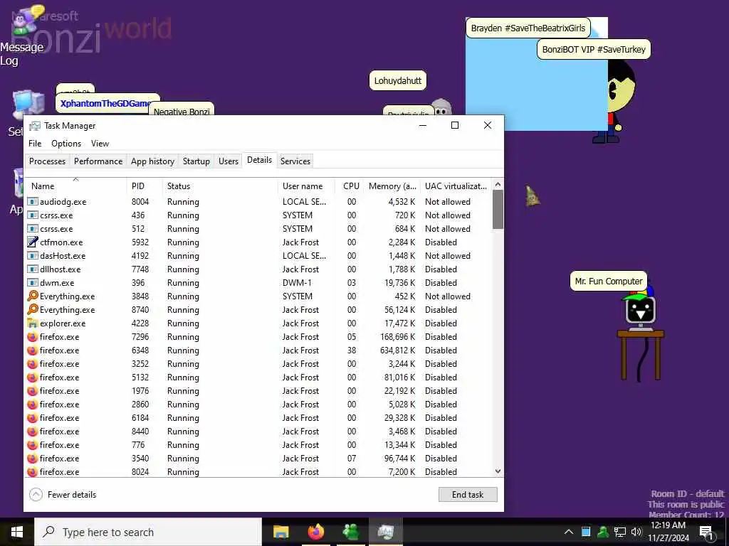This screenshot has width=729, height=546.
Task: Select the firefox.exe row with PID 776
Action: (x=259, y=445)
